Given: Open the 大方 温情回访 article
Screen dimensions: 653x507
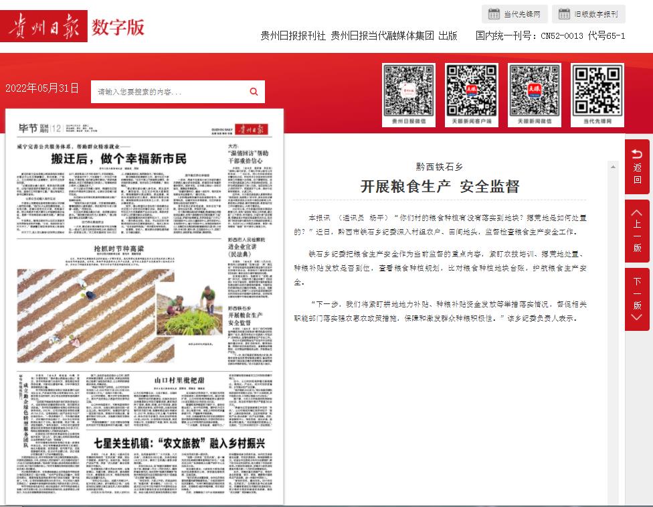Looking at the screenshot, I should [x=248, y=153].
